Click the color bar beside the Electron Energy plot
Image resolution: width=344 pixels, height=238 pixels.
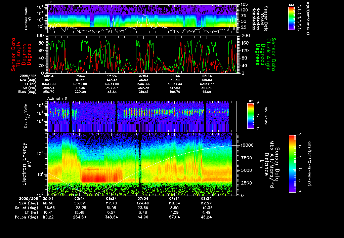(292, 164)
